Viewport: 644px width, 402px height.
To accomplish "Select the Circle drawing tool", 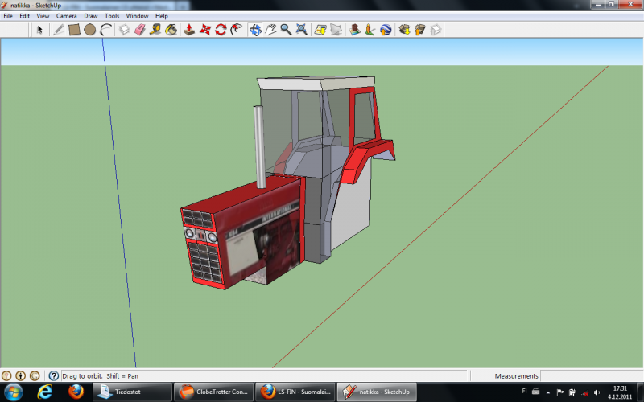I will [89, 30].
